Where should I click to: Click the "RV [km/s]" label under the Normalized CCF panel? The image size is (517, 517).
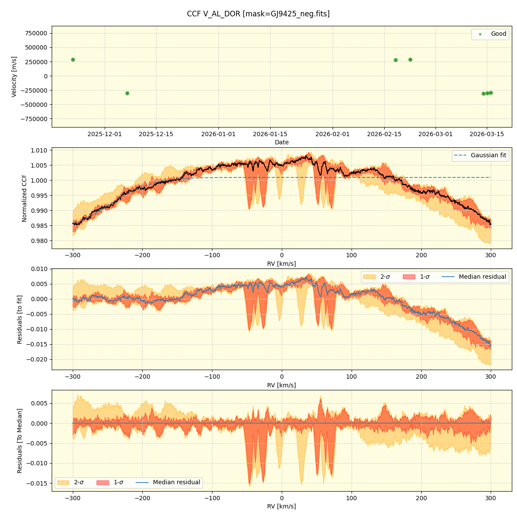[x=282, y=264]
